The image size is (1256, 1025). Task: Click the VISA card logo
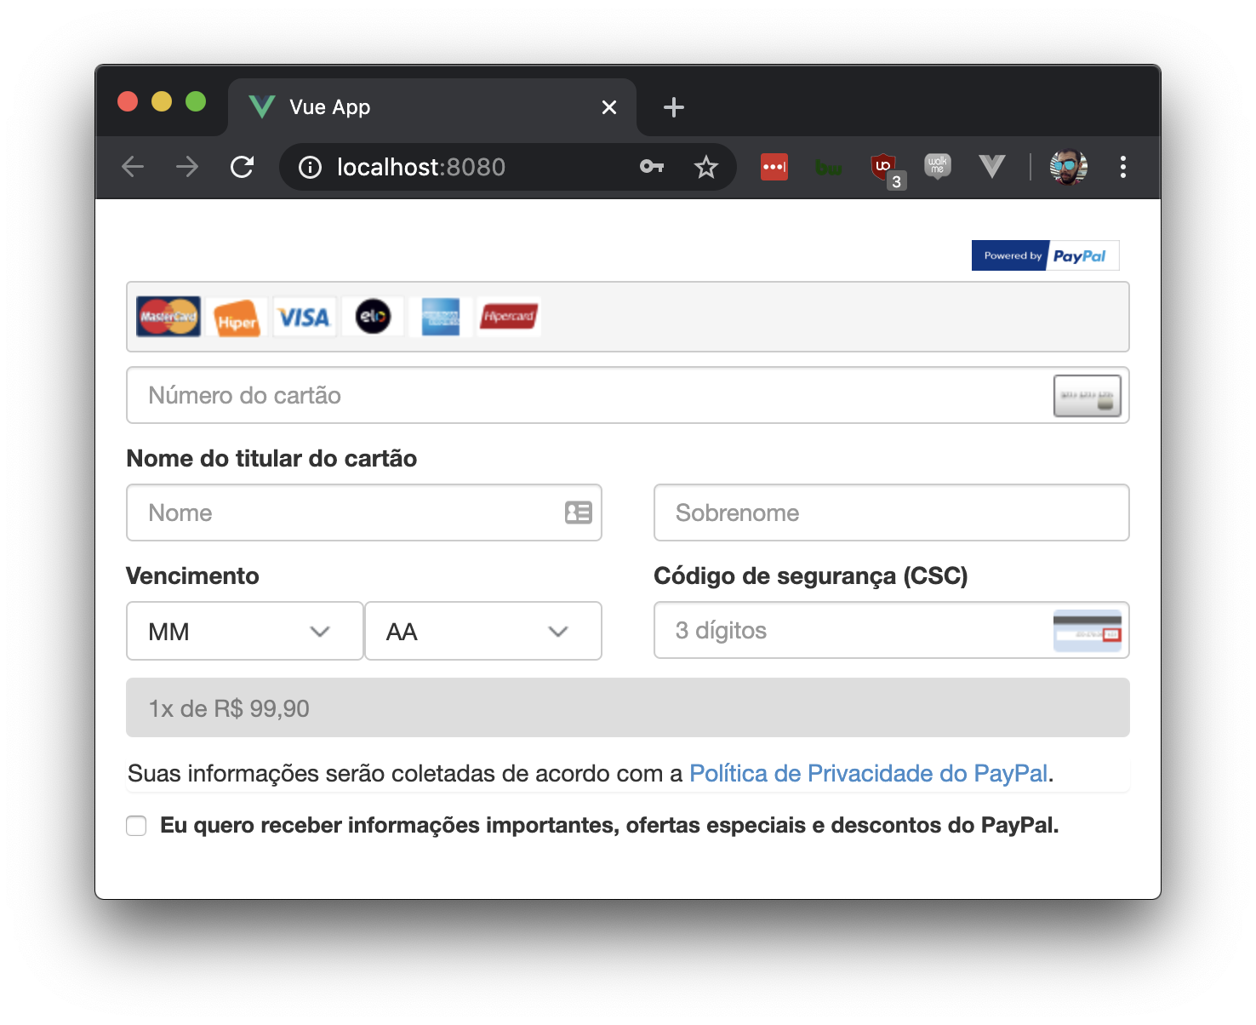click(x=305, y=318)
